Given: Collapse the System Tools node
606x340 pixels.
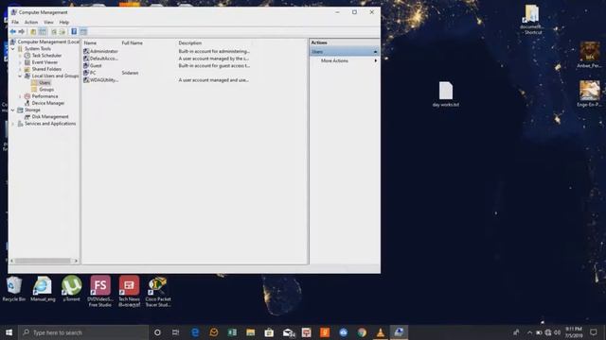Looking at the screenshot, I should pos(13,48).
